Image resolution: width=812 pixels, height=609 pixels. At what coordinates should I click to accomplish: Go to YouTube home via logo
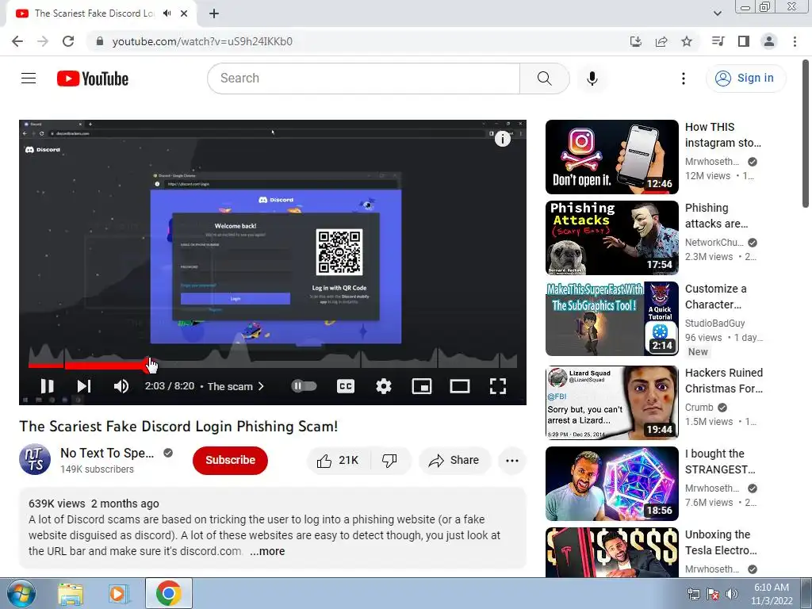point(93,79)
